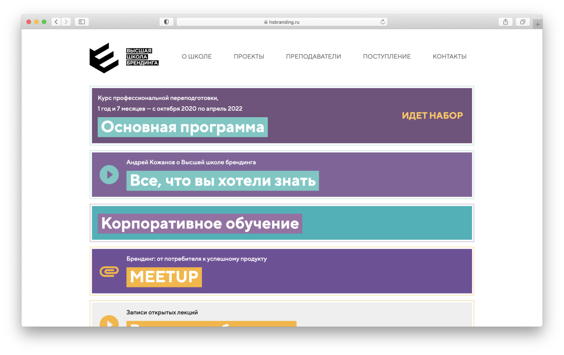This screenshot has height=355, width=564.
Task: Toggle the Safari sidebar button
Action: pyautogui.click(x=82, y=22)
